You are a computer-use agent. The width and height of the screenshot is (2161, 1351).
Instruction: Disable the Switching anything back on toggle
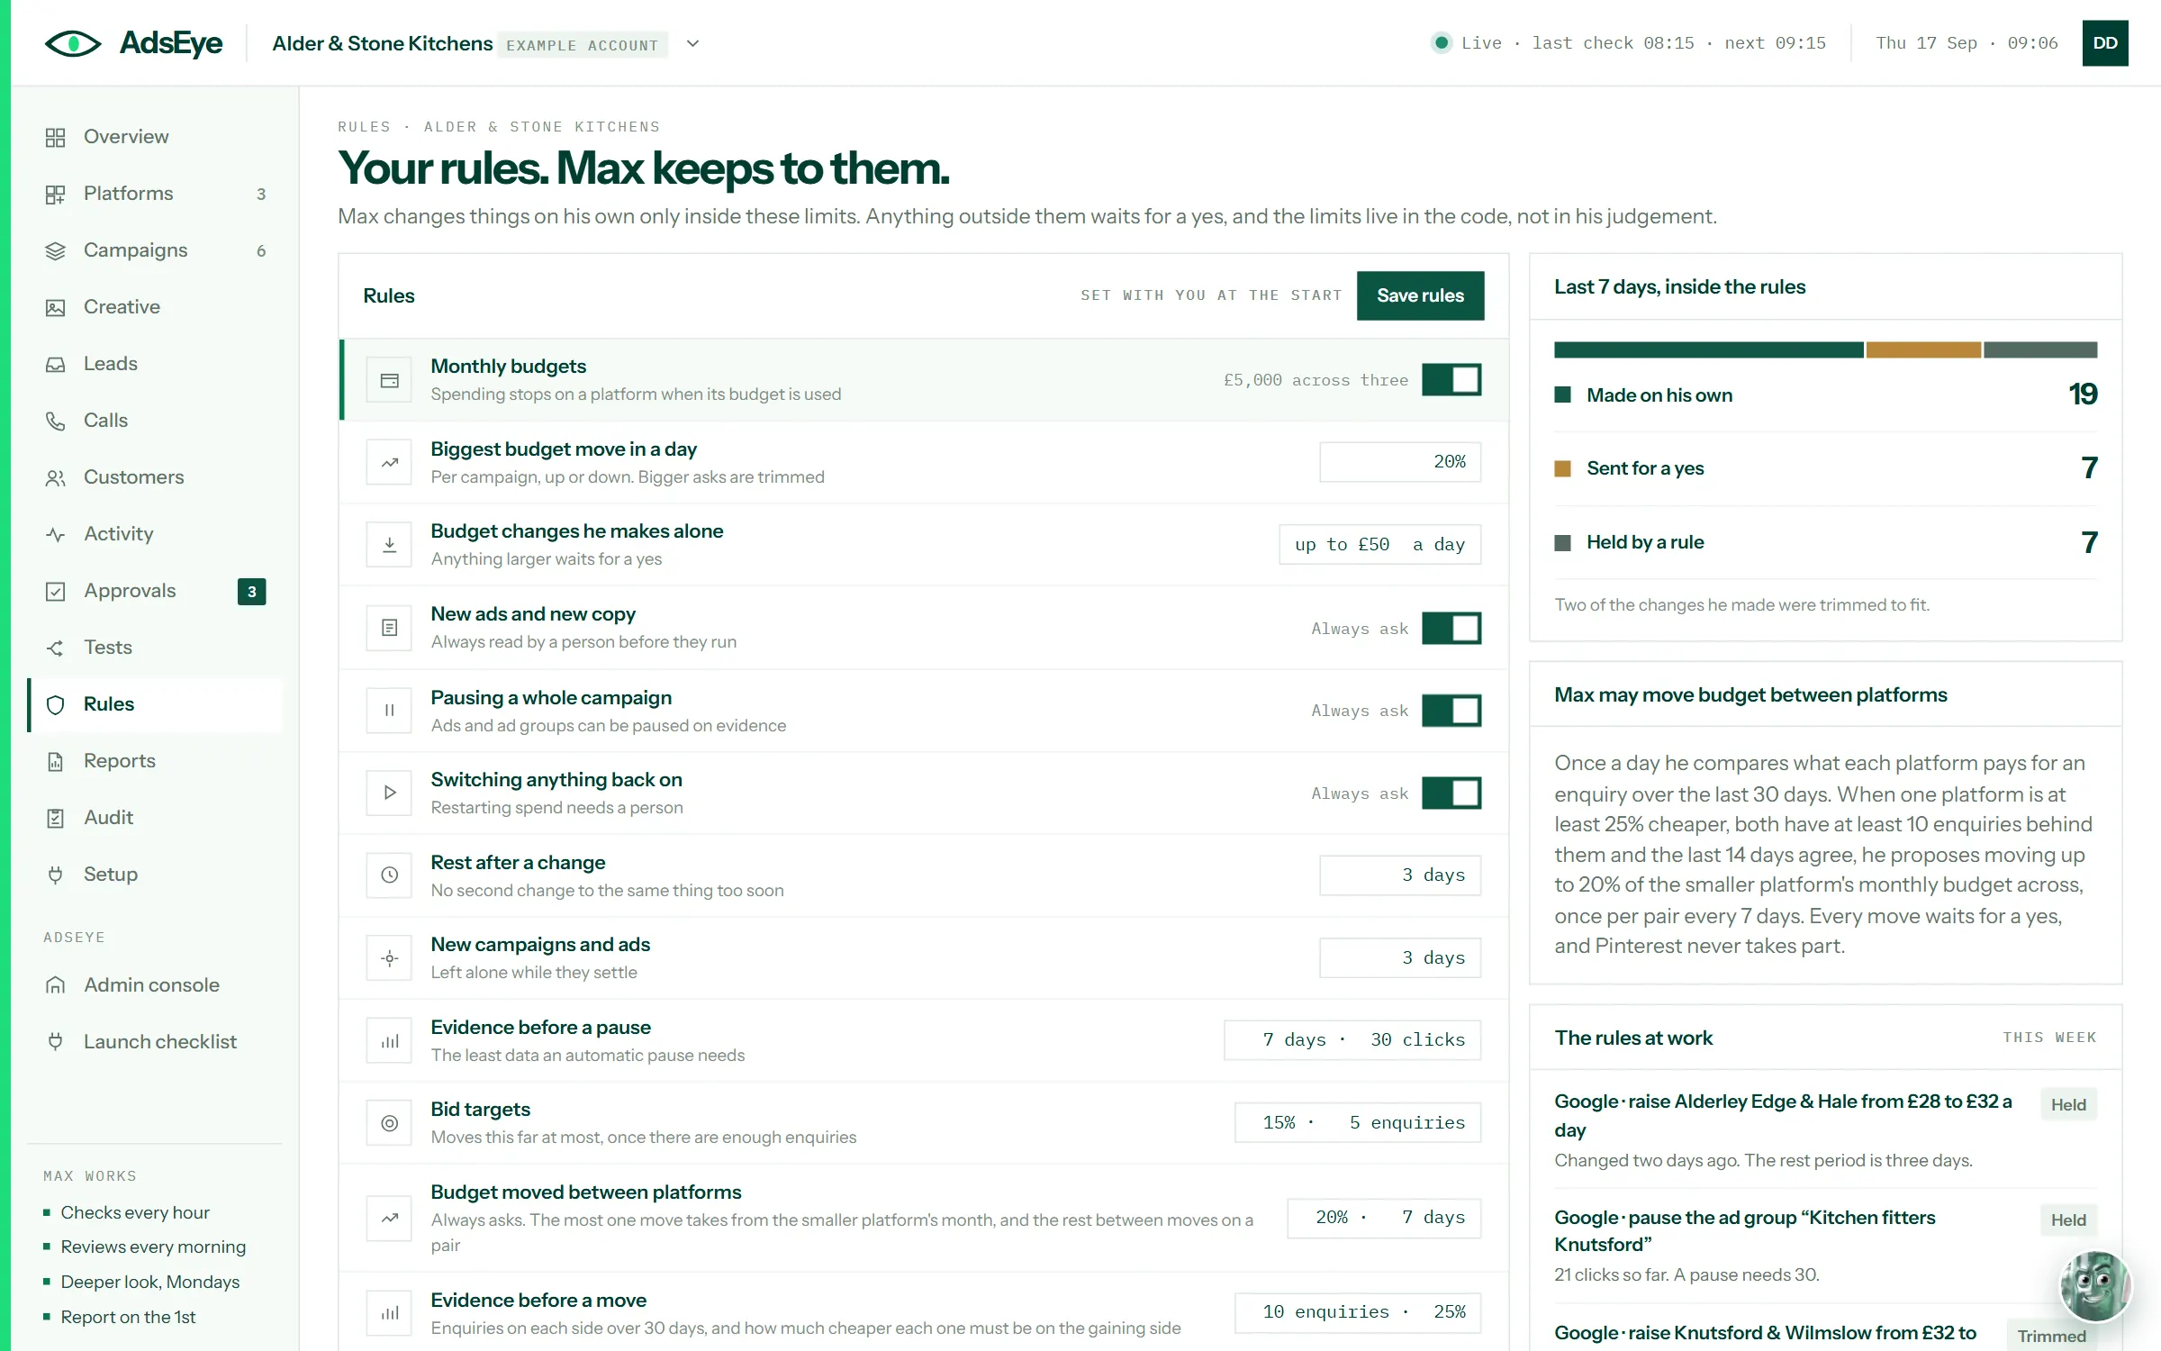[x=1451, y=793]
